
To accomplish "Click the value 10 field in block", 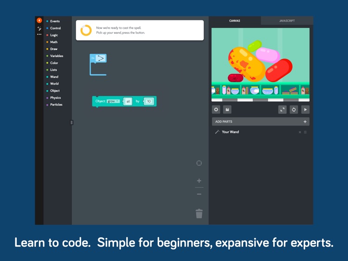I will point(149,101).
